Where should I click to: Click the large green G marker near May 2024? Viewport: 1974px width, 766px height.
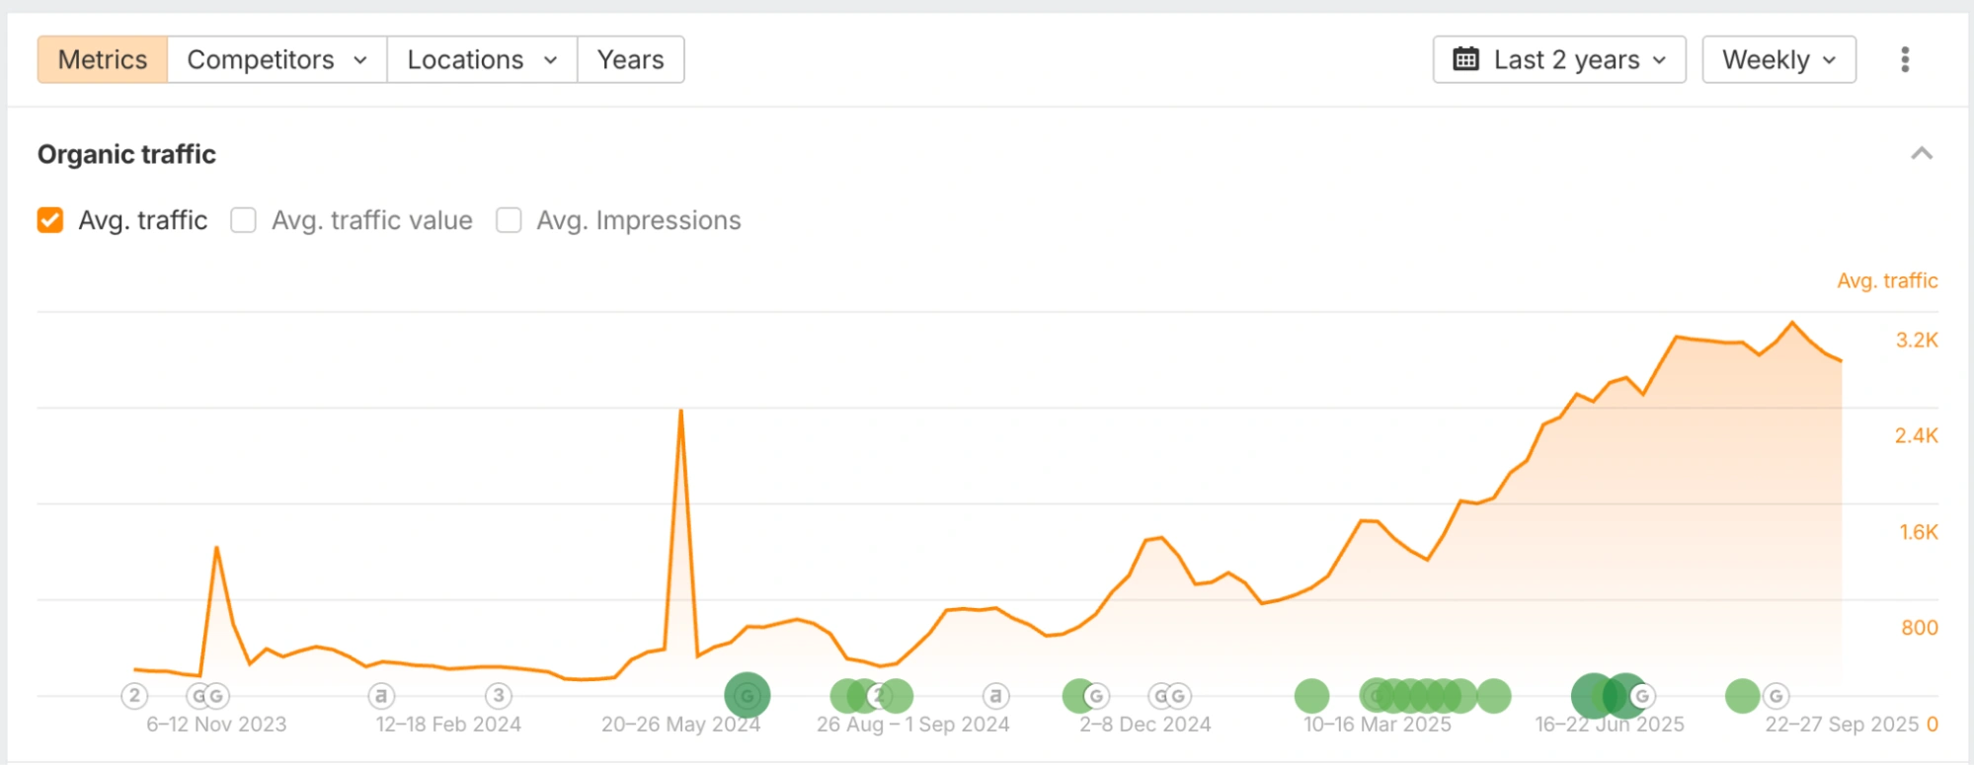pos(747,696)
